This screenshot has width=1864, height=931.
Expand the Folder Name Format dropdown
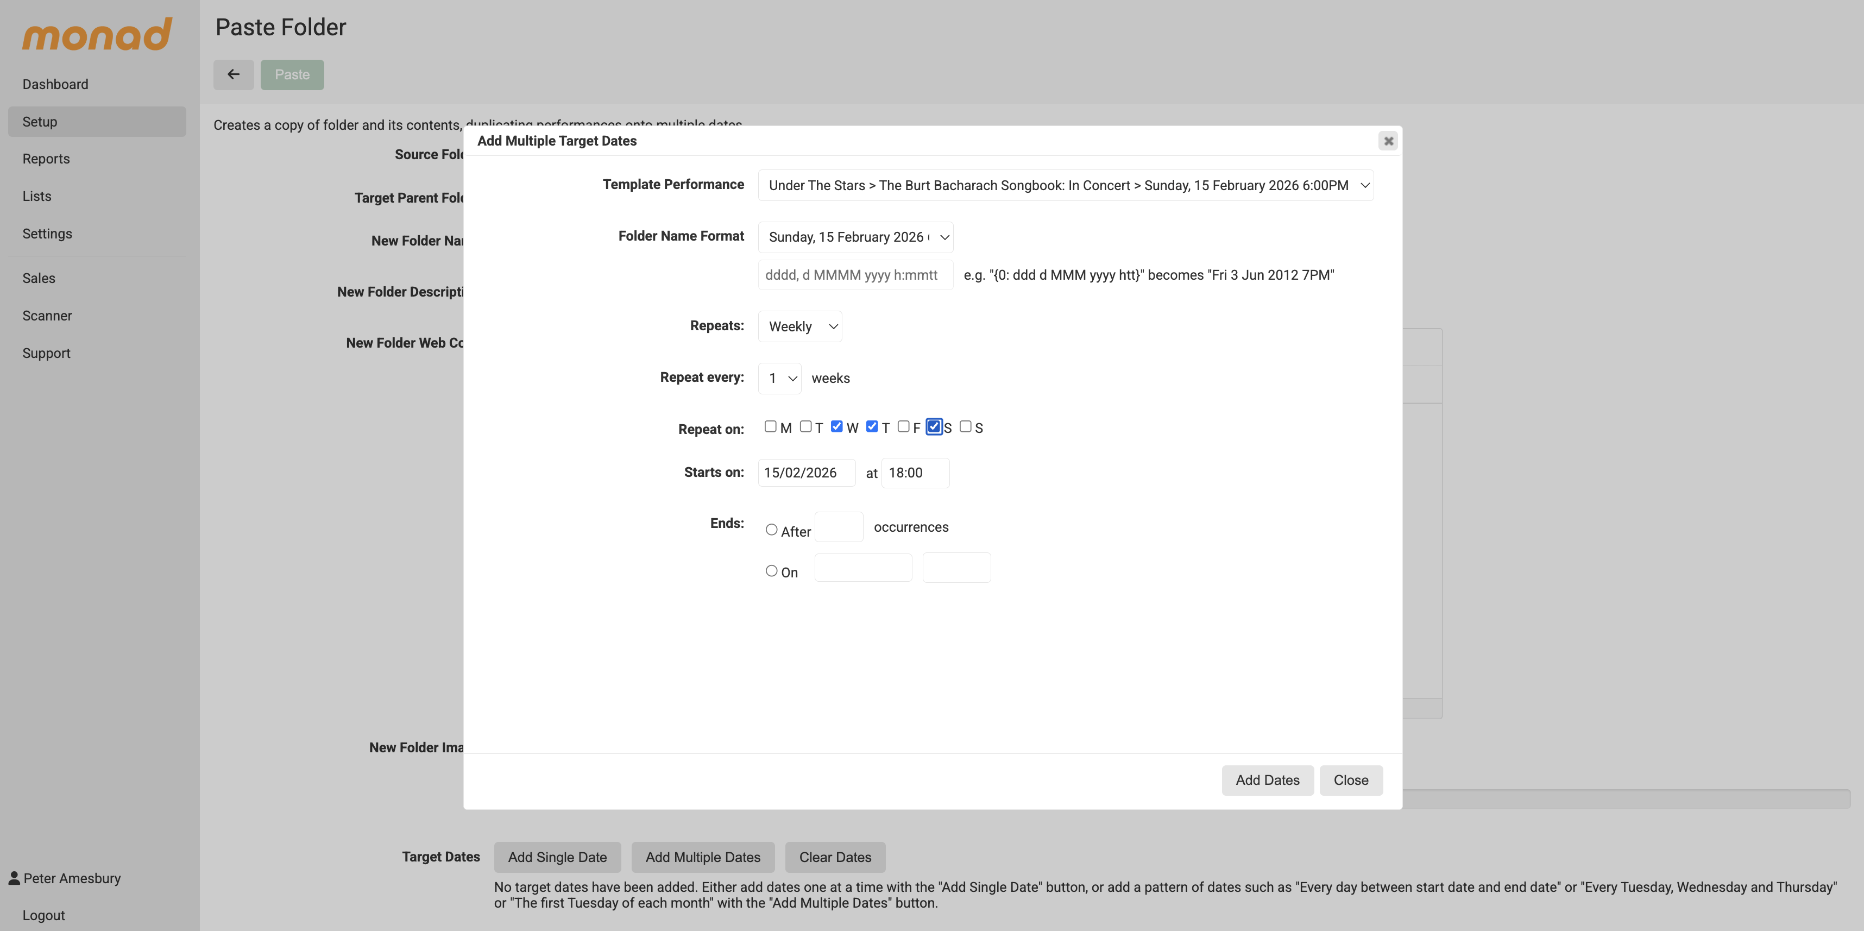(x=855, y=237)
